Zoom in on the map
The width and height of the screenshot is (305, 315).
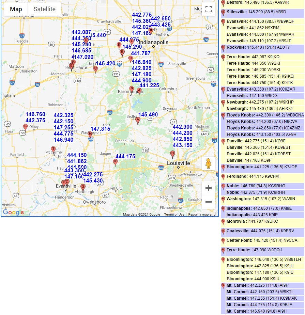click(x=209, y=188)
